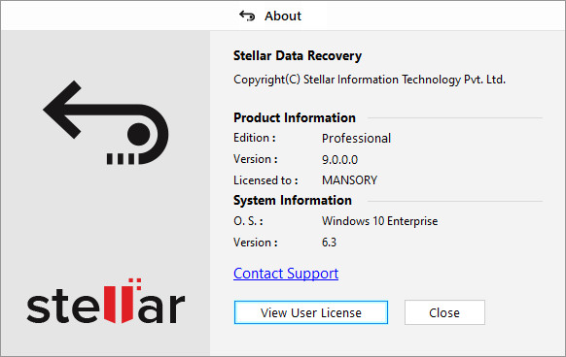Click the copyright line for Stellar Information Technology
The image size is (566, 357).
370,80
